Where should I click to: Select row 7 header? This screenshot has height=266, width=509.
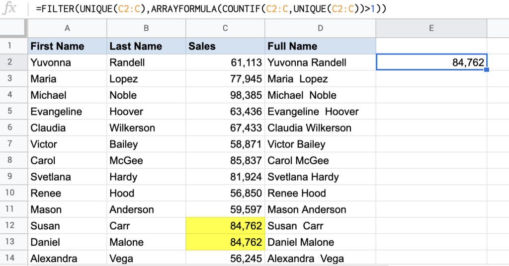point(13,144)
